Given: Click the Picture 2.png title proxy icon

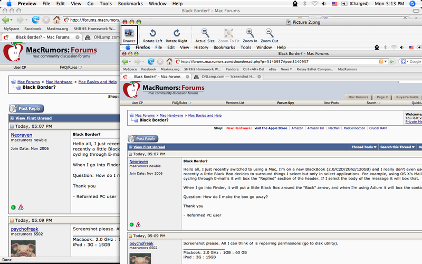Looking at the screenshot, I should click(289, 22).
